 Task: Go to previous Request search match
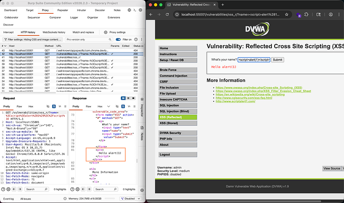pyautogui.click(x=14, y=189)
